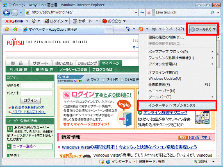Click the ユーザー登録へ link
Image resolution: width=223 pixels, height=167 pixels.
tap(24, 146)
